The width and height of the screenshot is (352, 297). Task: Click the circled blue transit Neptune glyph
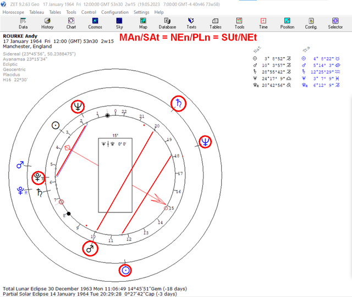tap(205, 142)
